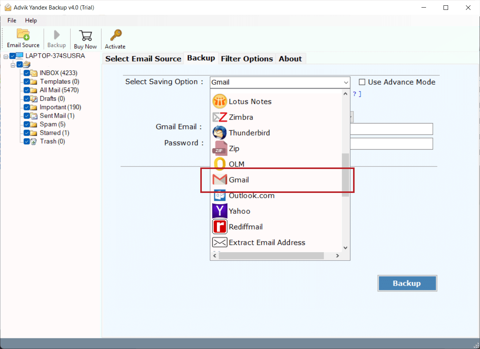
Task: Click the Trash folder icon
Action: 34,141
